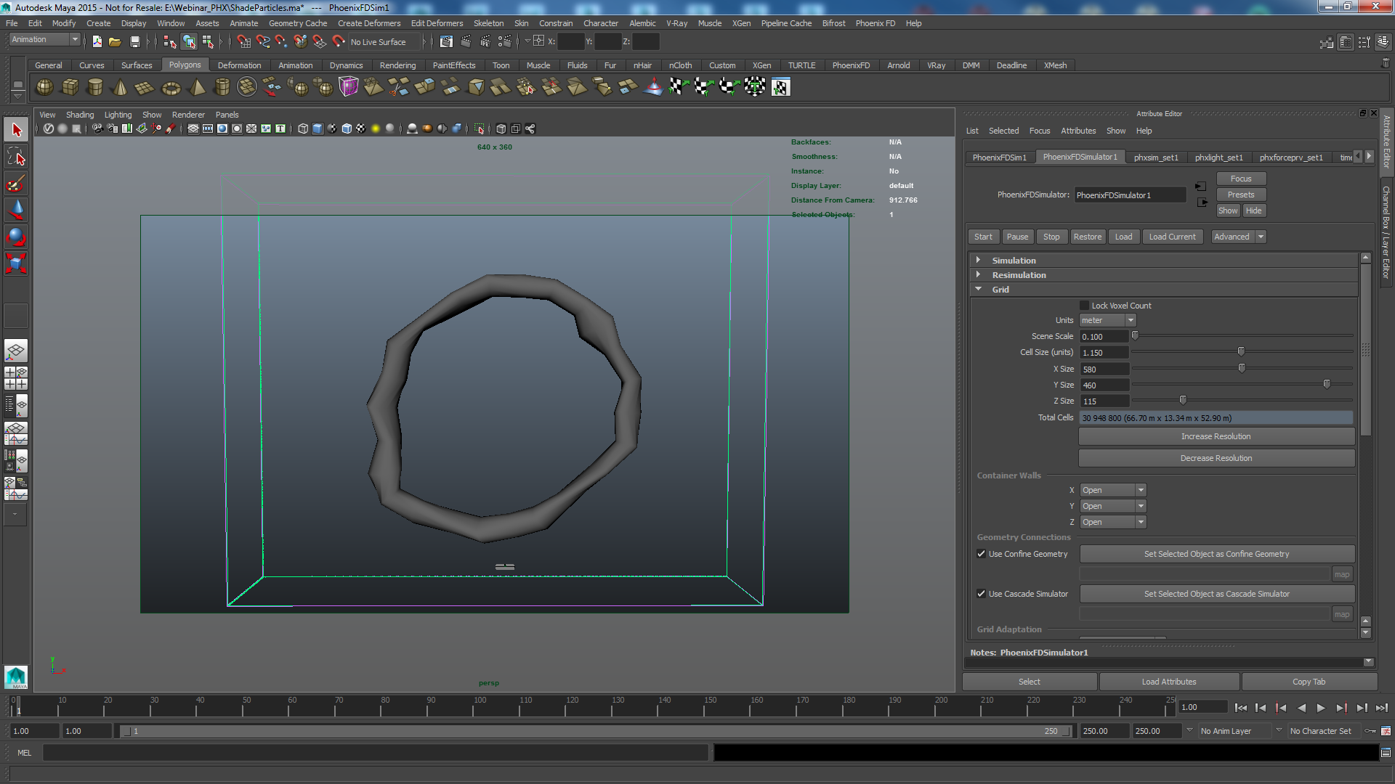Open the Advanced dropdown arrow
The height and width of the screenshot is (784, 1395).
pyautogui.click(x=1261, y=237)
